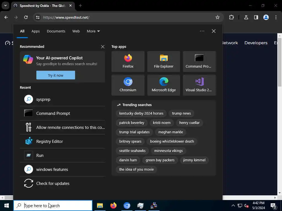Open the notification center icon
The height and width of the screenshot is (211, 282).
click(x=273, y=206)
